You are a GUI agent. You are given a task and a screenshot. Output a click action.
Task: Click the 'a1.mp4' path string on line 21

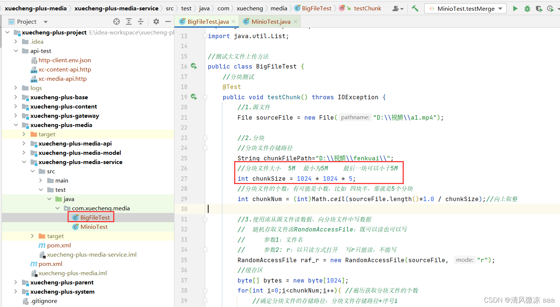(406, 117)
